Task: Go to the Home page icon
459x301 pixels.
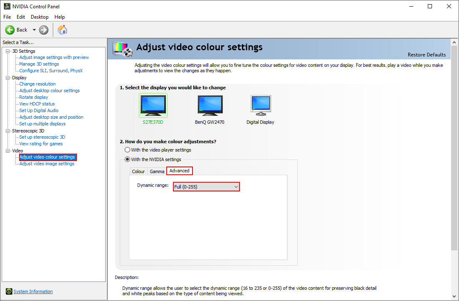Action: point(62,29)
